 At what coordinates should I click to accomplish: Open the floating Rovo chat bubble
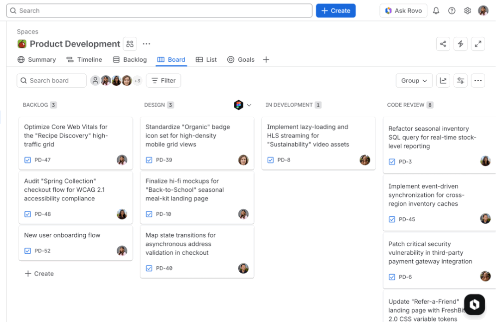click(x=474, y=304)
